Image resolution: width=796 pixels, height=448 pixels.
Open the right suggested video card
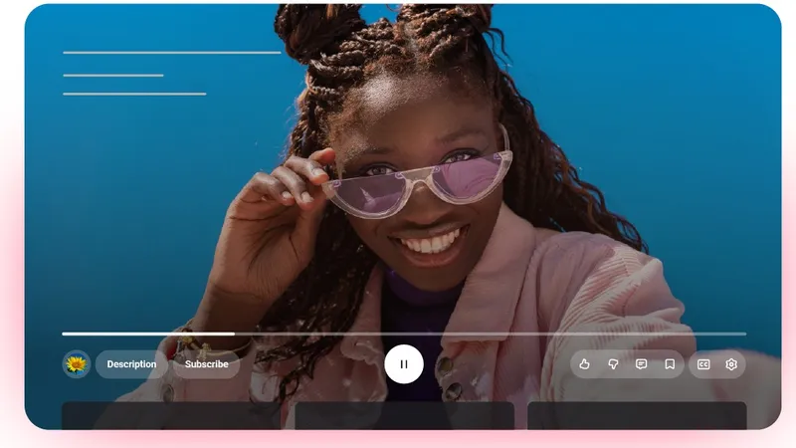(637, 415)
